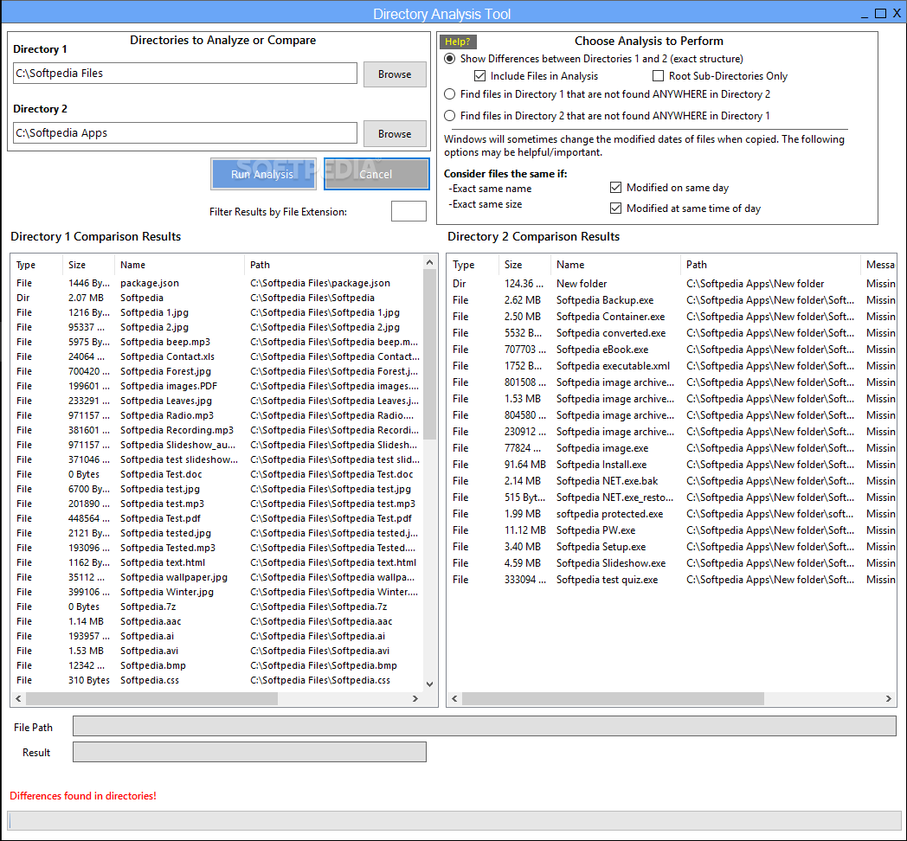907x841 pixels.
Task: Select Softpedia executable.xml row
Action: [x=672, y=365]
